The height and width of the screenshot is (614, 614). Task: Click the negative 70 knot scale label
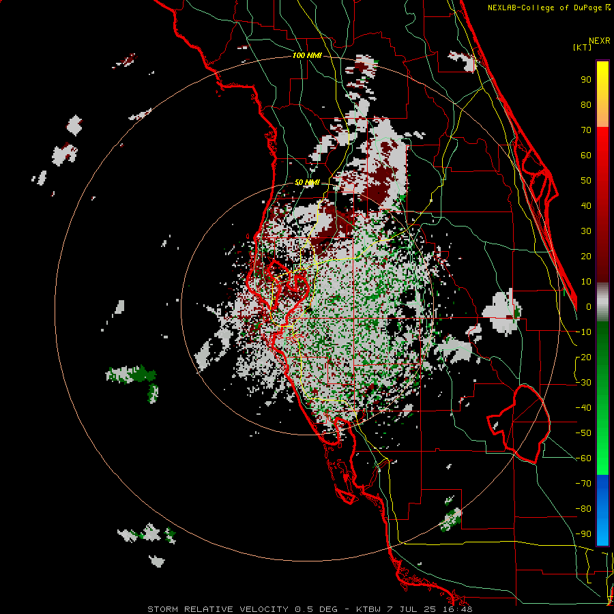point(583,484)
